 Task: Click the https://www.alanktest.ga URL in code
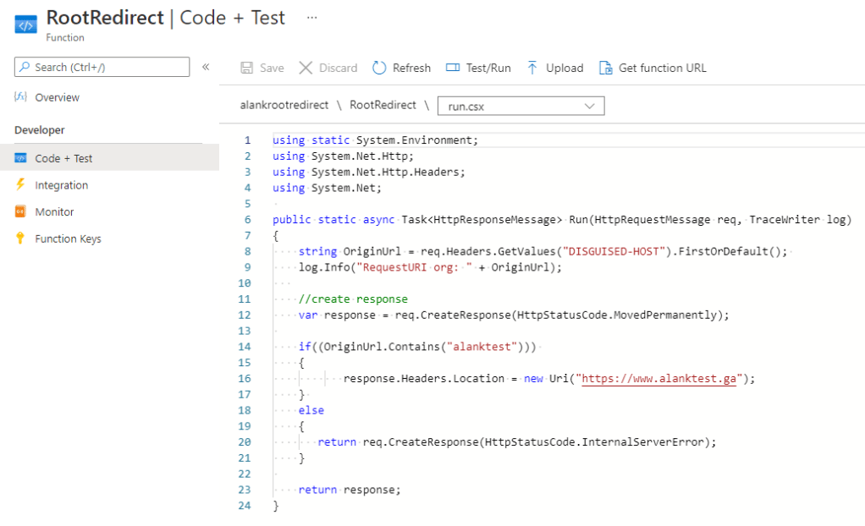click(x=660, y=378)
